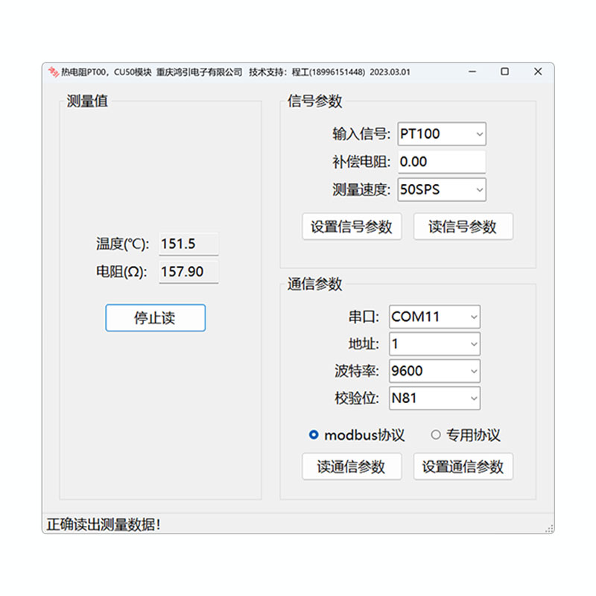Click the 地址: label
Image resolution: width=596 pixels, height=596 pixels.
(364, 344)
